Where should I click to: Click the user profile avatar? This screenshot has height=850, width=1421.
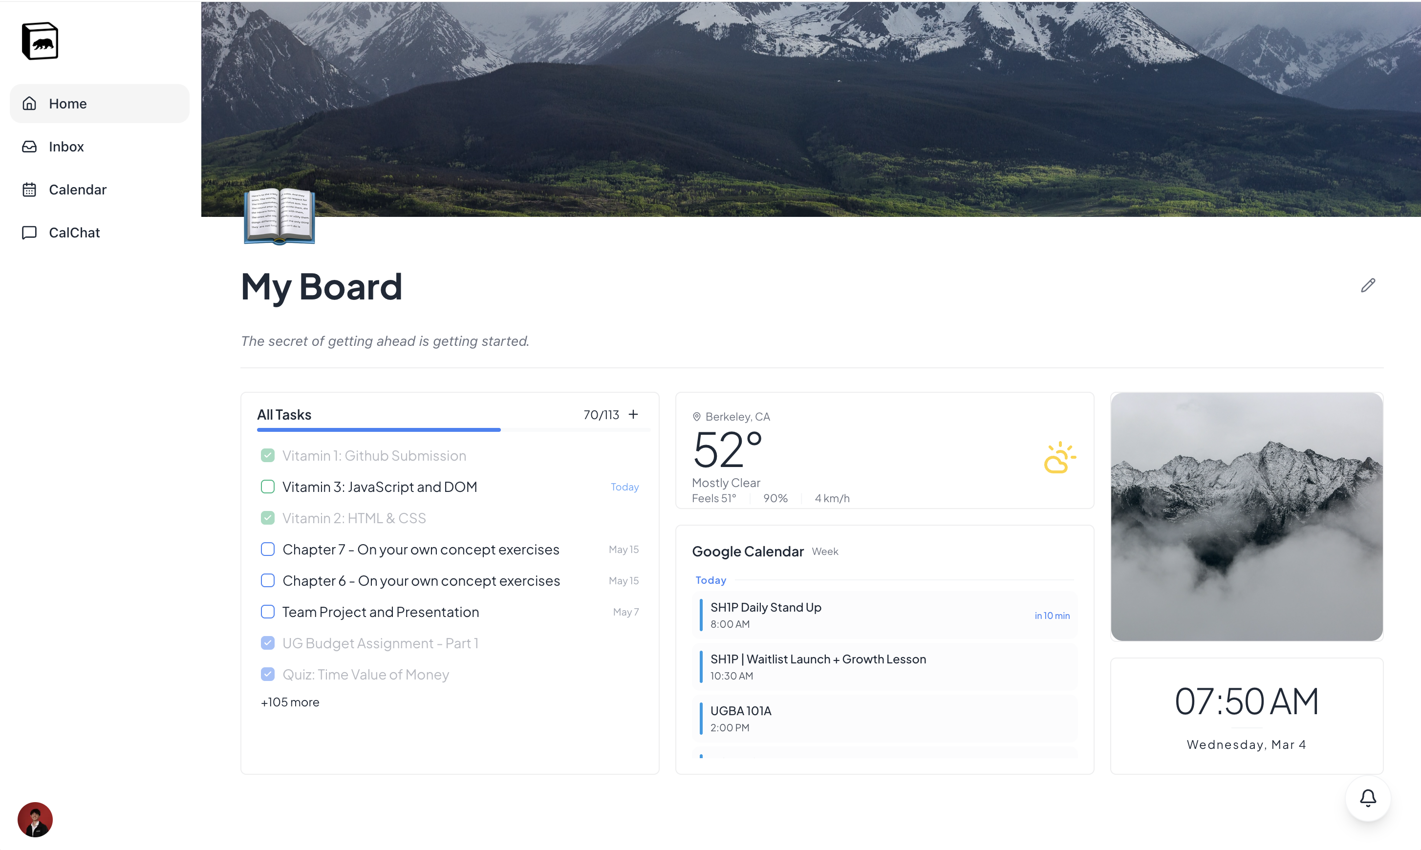tap(35, 819)
